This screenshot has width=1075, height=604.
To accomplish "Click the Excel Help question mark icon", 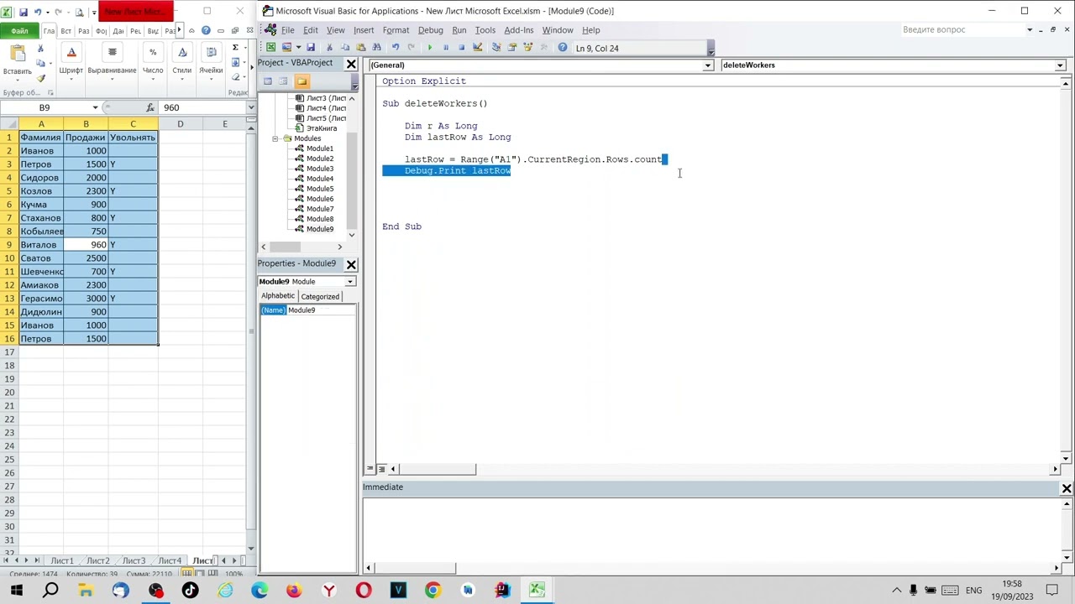I will pos(206,30).
